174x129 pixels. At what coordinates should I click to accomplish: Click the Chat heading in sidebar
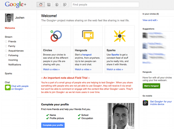(x=7, y=82)
